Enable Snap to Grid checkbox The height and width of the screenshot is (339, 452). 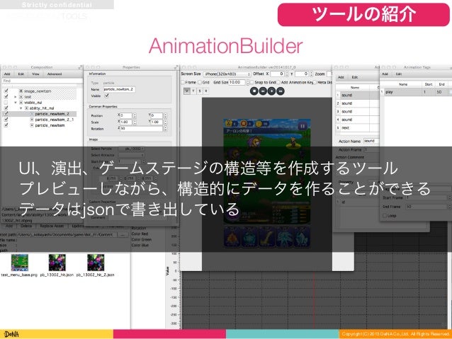click(x=252, y=82)
